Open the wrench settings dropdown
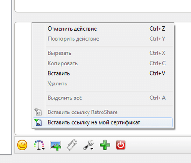Image resolution: width=191 pixels, height=163 pixels. pyautogui.click(x=88, y=145)
